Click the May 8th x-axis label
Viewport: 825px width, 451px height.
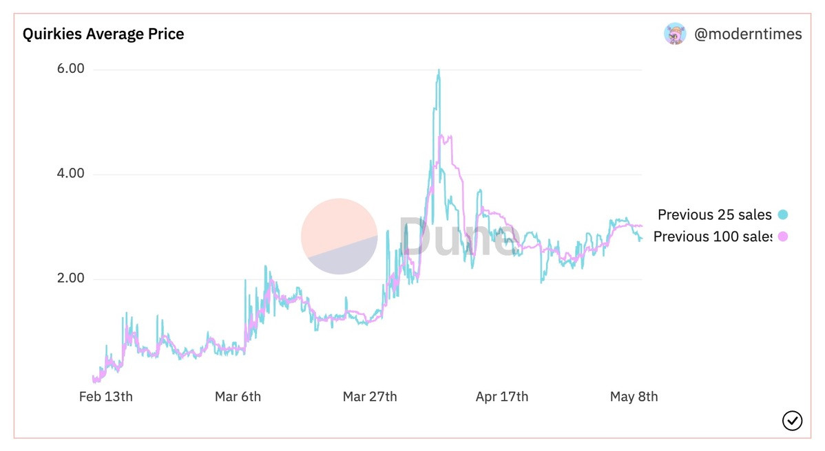(x=634, y=397)
